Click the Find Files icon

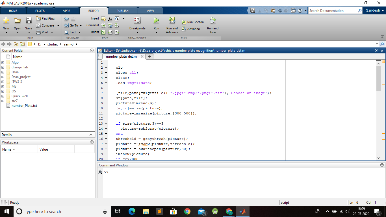[39, 19]
